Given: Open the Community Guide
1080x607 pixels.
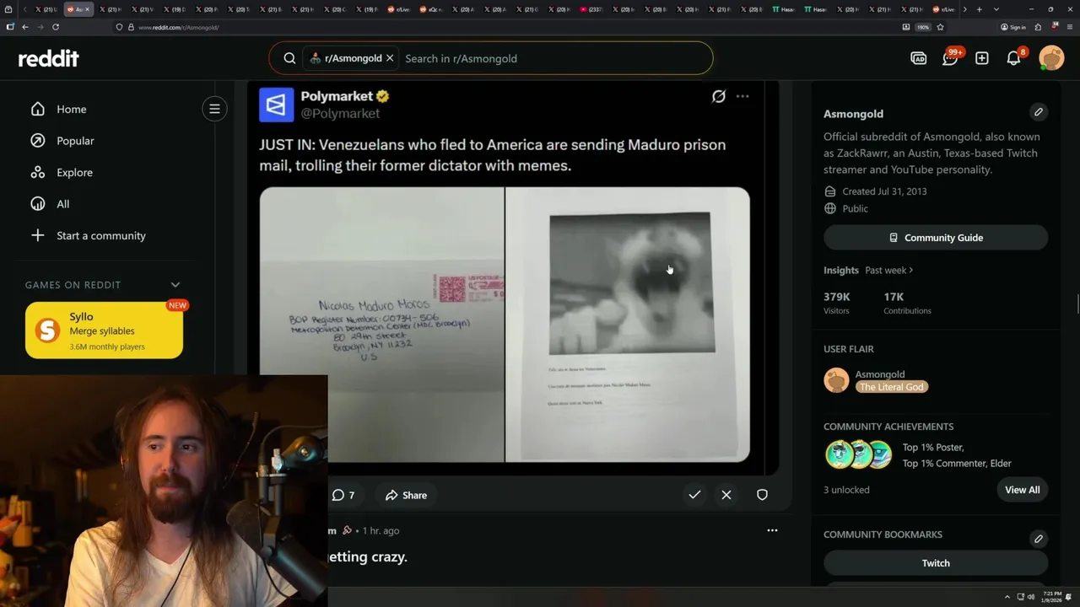Looking at the screenshot, I should tap(936, 238).
